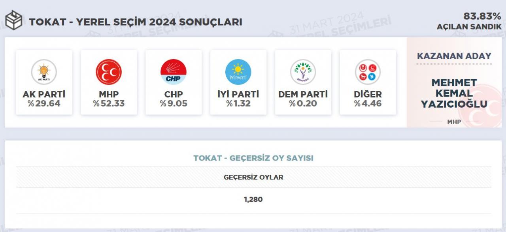This screenshot has height=232, width=506.
Task: Click the GEÇERSİZ OYLAR column header
Action: click(x=253, y=177)
